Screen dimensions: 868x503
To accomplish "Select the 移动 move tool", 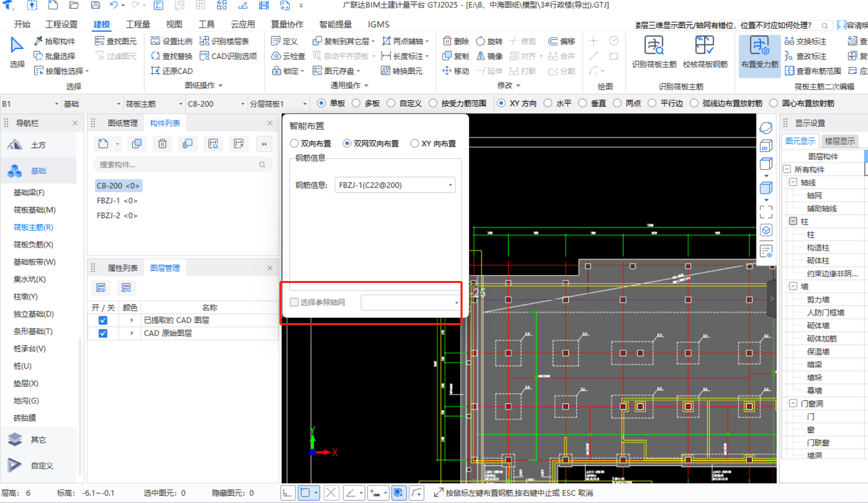I will [456, 71].
